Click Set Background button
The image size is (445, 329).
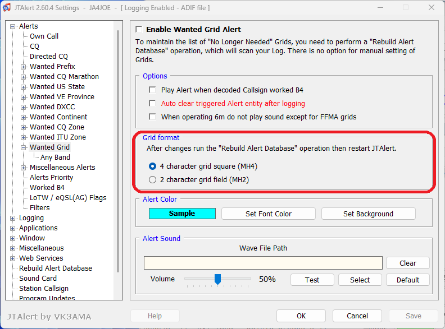pos(369,214)
